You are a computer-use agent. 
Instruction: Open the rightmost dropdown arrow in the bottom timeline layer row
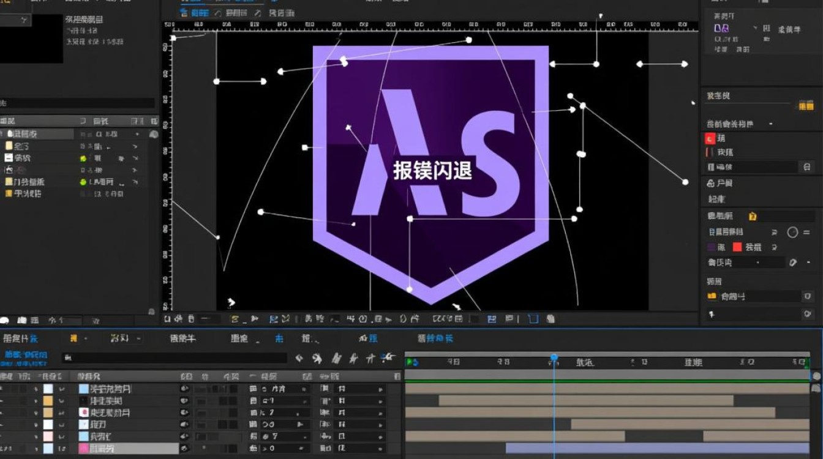(x=380, y=449)
